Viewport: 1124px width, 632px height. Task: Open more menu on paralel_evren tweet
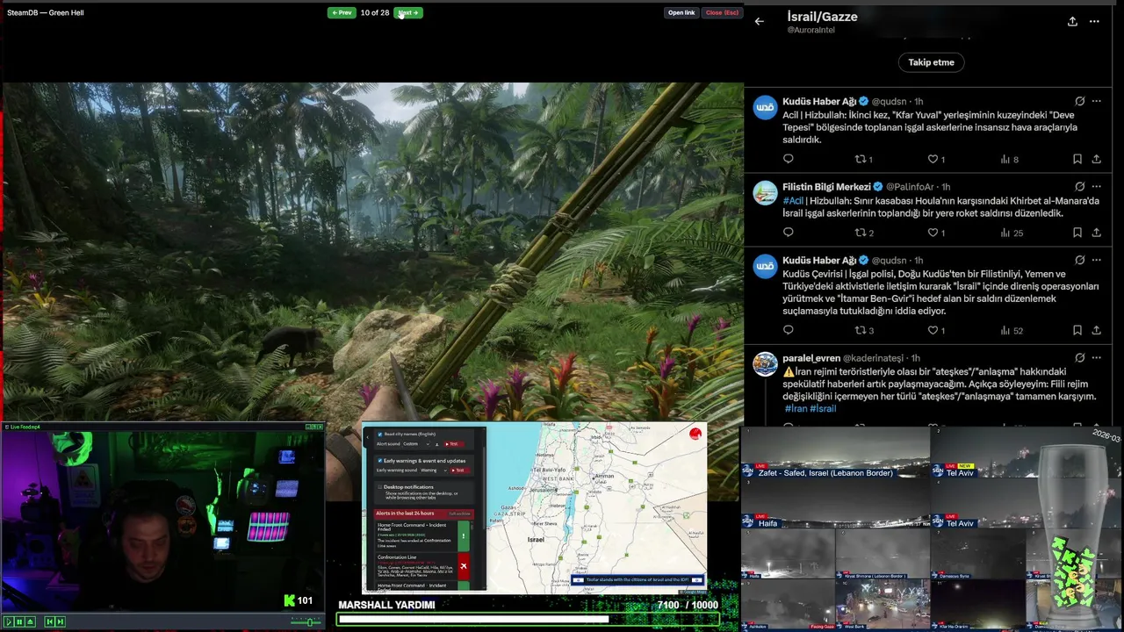1096,358
